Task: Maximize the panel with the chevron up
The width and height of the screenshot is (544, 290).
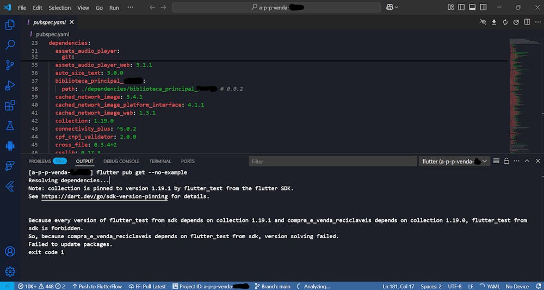Action: [x=526, y=162]
